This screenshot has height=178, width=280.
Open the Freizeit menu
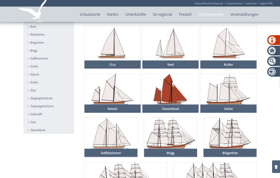point(185,14)
